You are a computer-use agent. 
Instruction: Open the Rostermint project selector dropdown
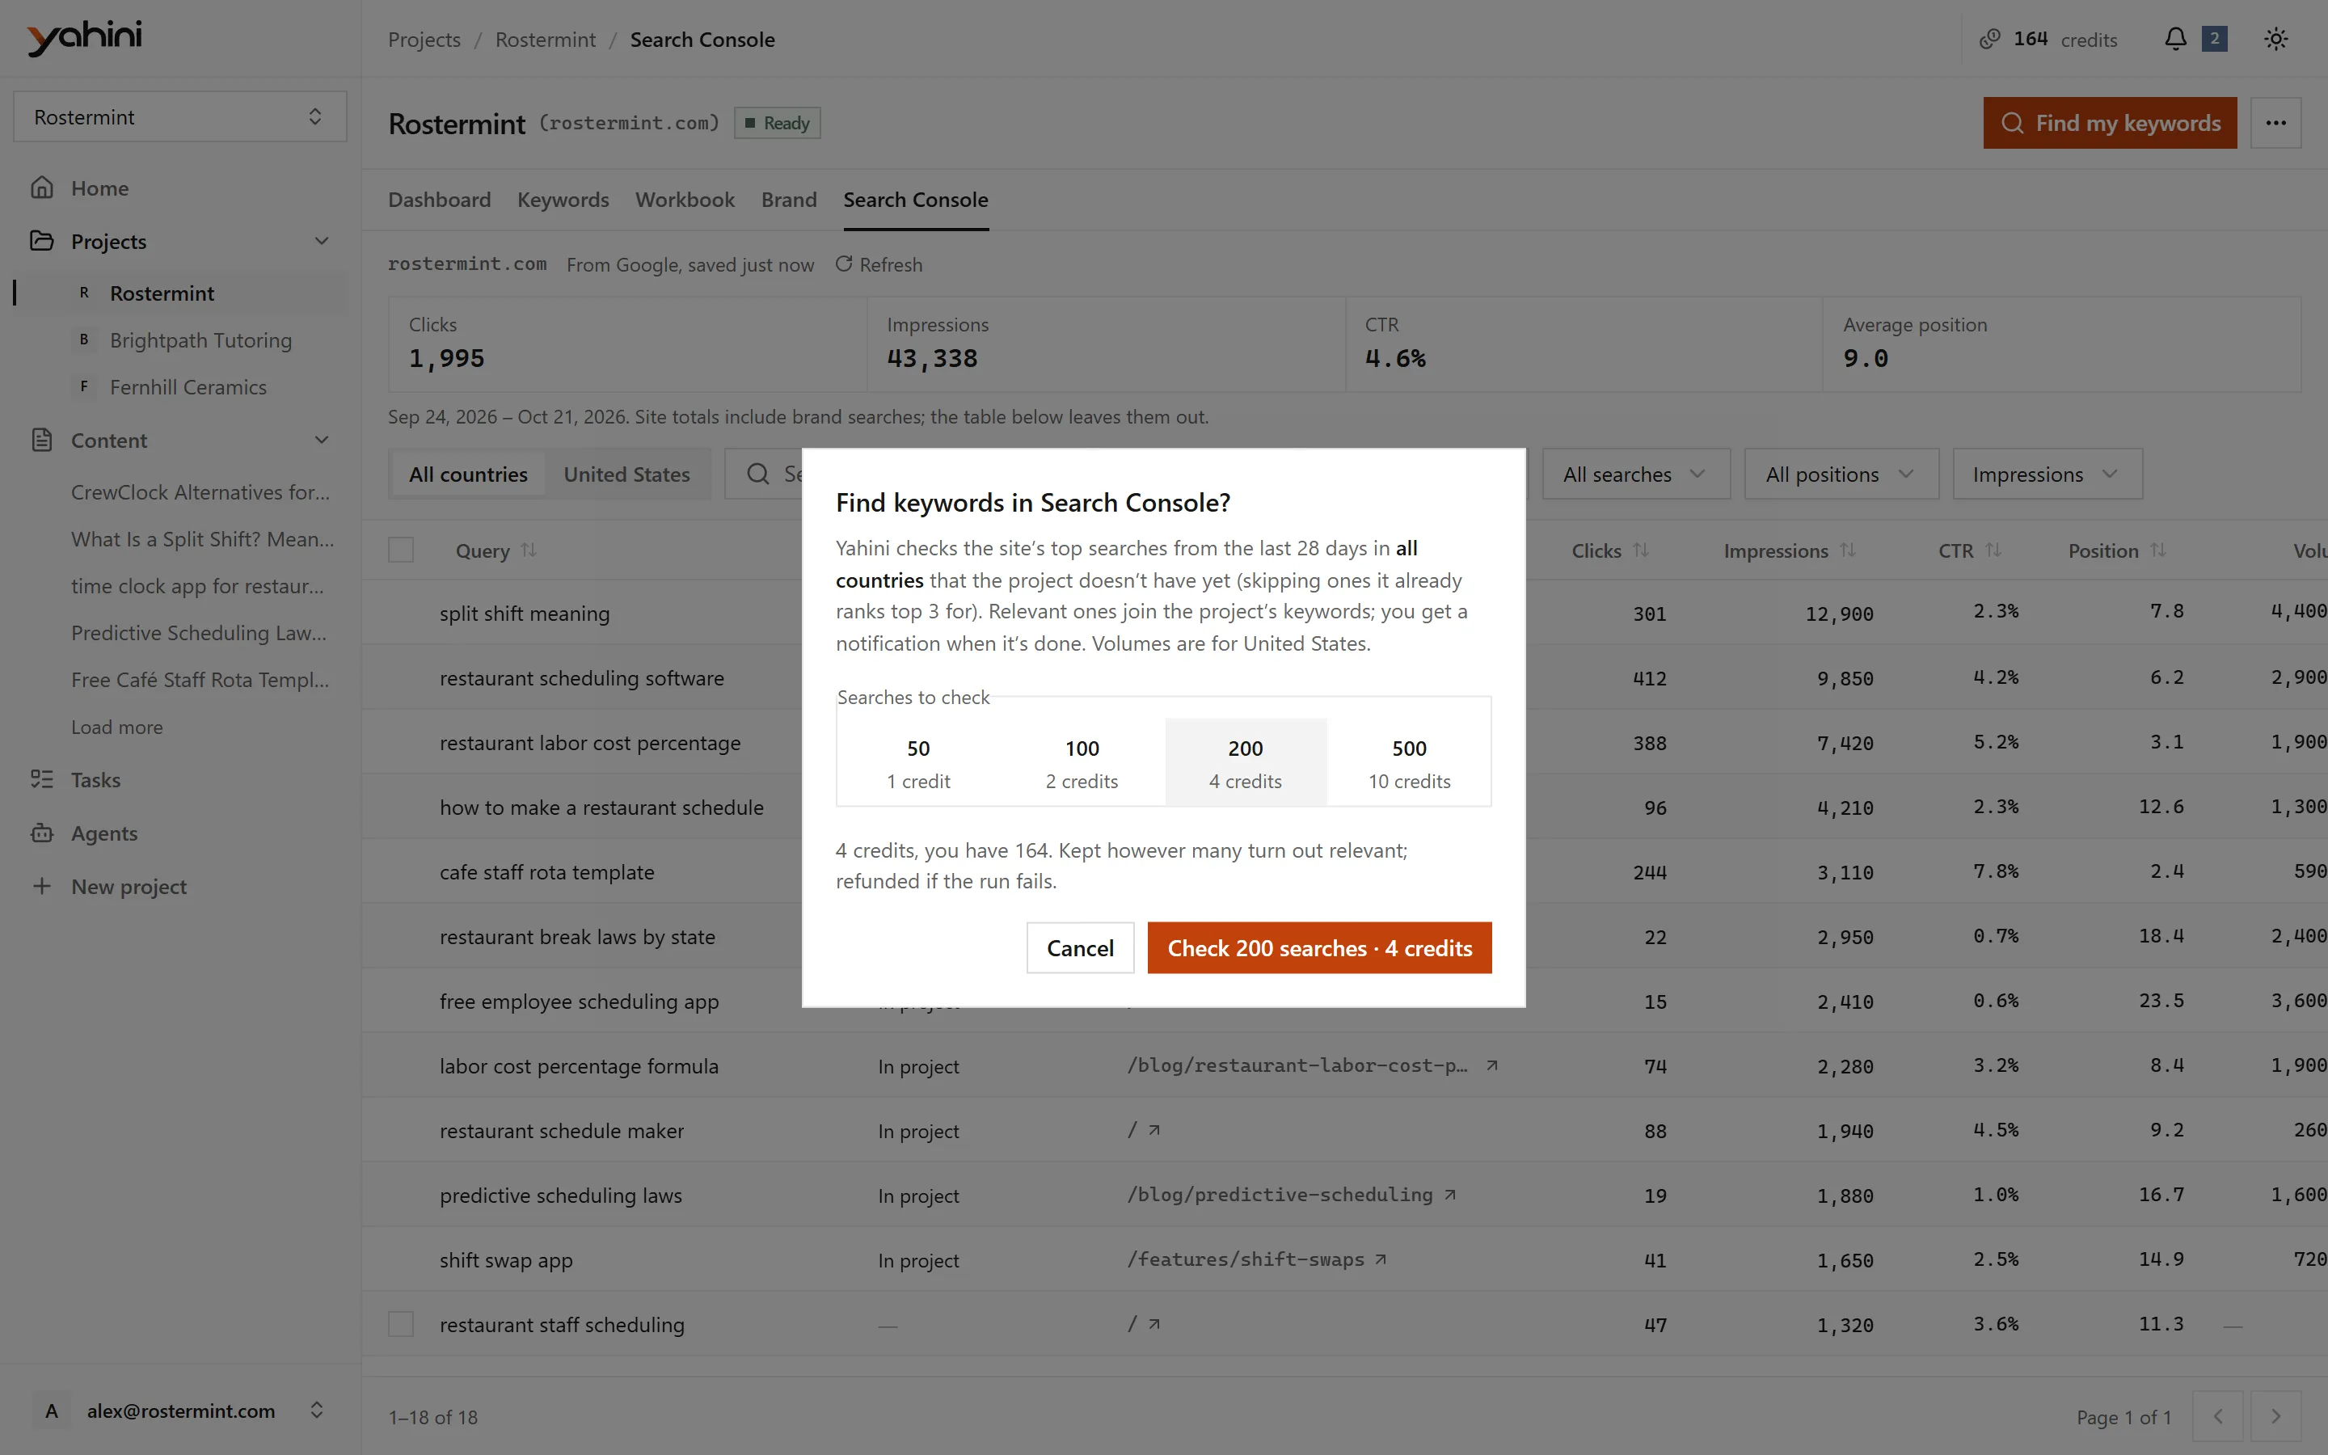pyautogui.click(x=180, y=116)
